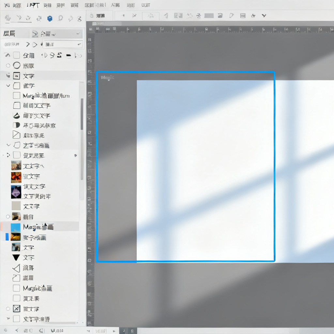This screenshot has height=334, width=334.
Task: Click the outlined left-pointing triangle layer icon
Action: coord(16,268)
